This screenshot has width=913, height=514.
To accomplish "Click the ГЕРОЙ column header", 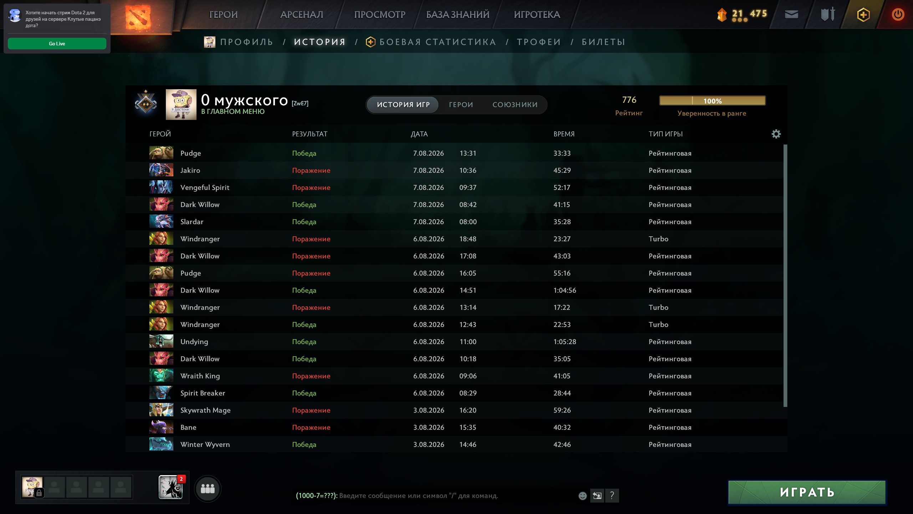I will coord(160,134).
